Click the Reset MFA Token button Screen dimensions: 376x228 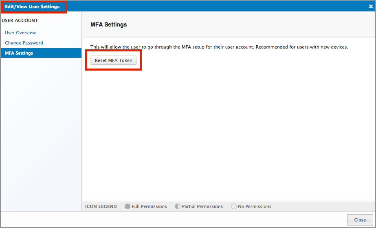pos(113,60)
